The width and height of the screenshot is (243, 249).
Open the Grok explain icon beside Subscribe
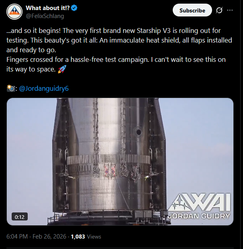click(x=219, y=10)
